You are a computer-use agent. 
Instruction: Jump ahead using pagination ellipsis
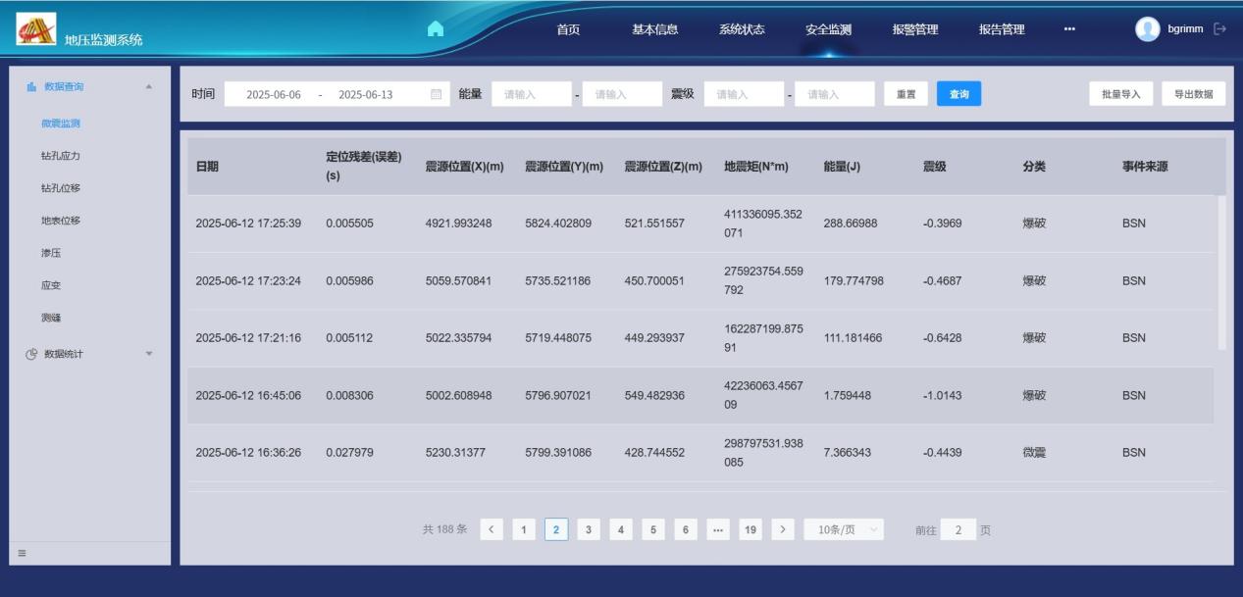(x=718, y=529)
